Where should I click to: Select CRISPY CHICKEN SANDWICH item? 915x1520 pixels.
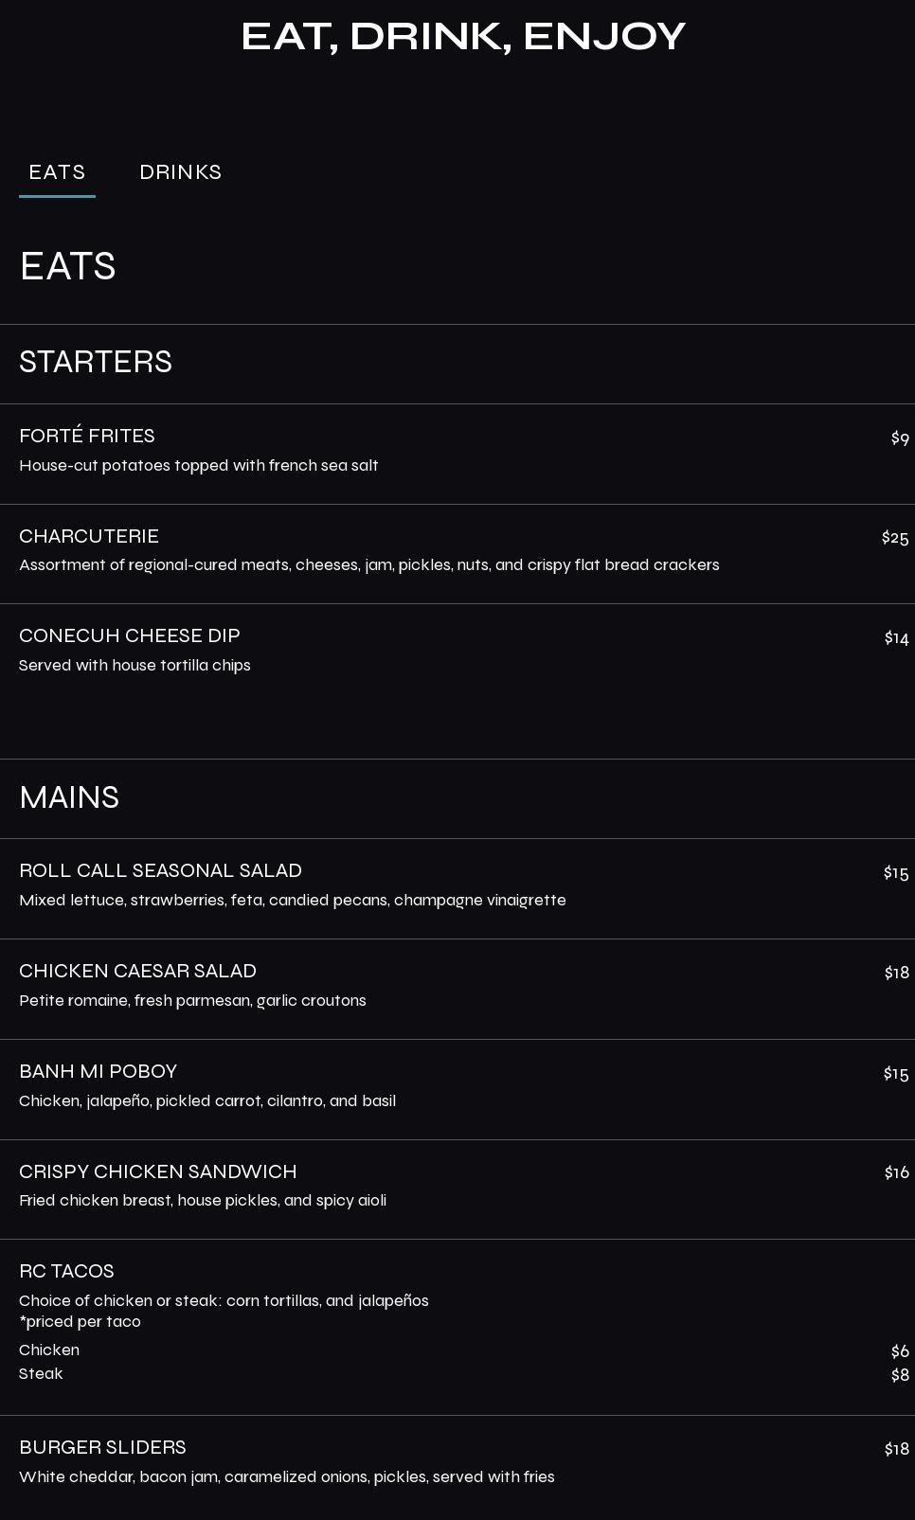pos(158,1171)
